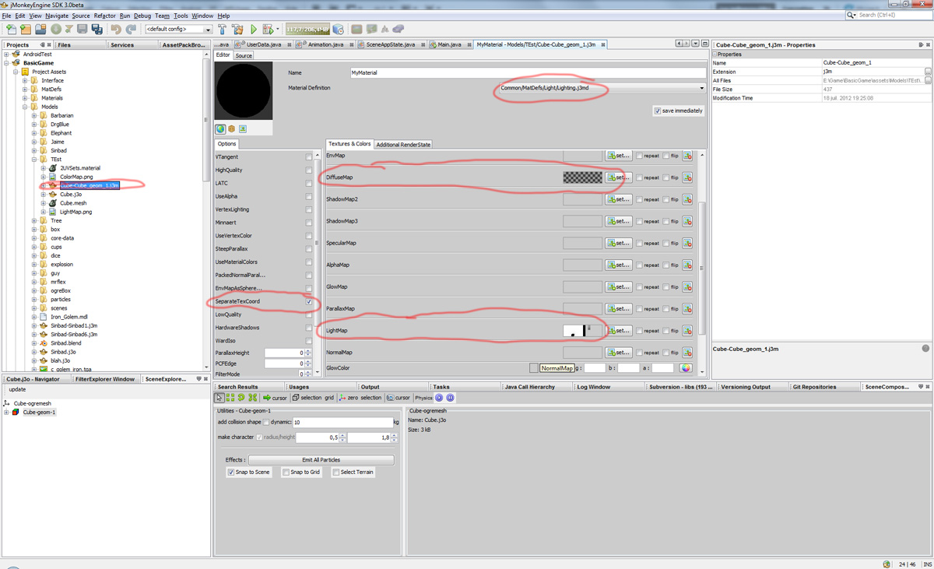Play physics in the SceneComposer toolbar

(x=439, y=398)
